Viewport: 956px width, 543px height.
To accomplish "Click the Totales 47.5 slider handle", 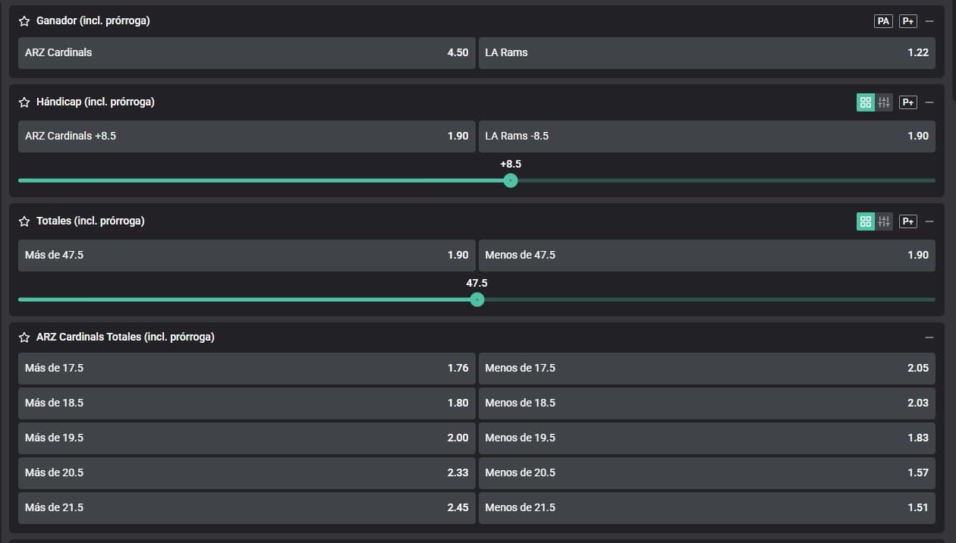I will click(x=476, y=300).
